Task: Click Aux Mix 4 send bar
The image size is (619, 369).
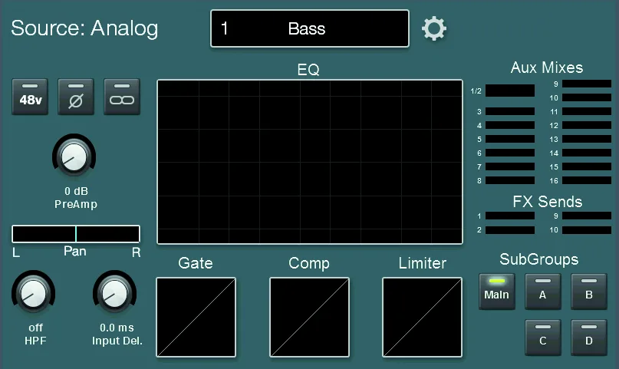Action: (x=510, y=125)
